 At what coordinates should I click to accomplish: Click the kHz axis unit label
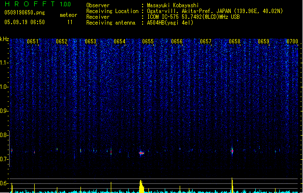tap(4, 39)
